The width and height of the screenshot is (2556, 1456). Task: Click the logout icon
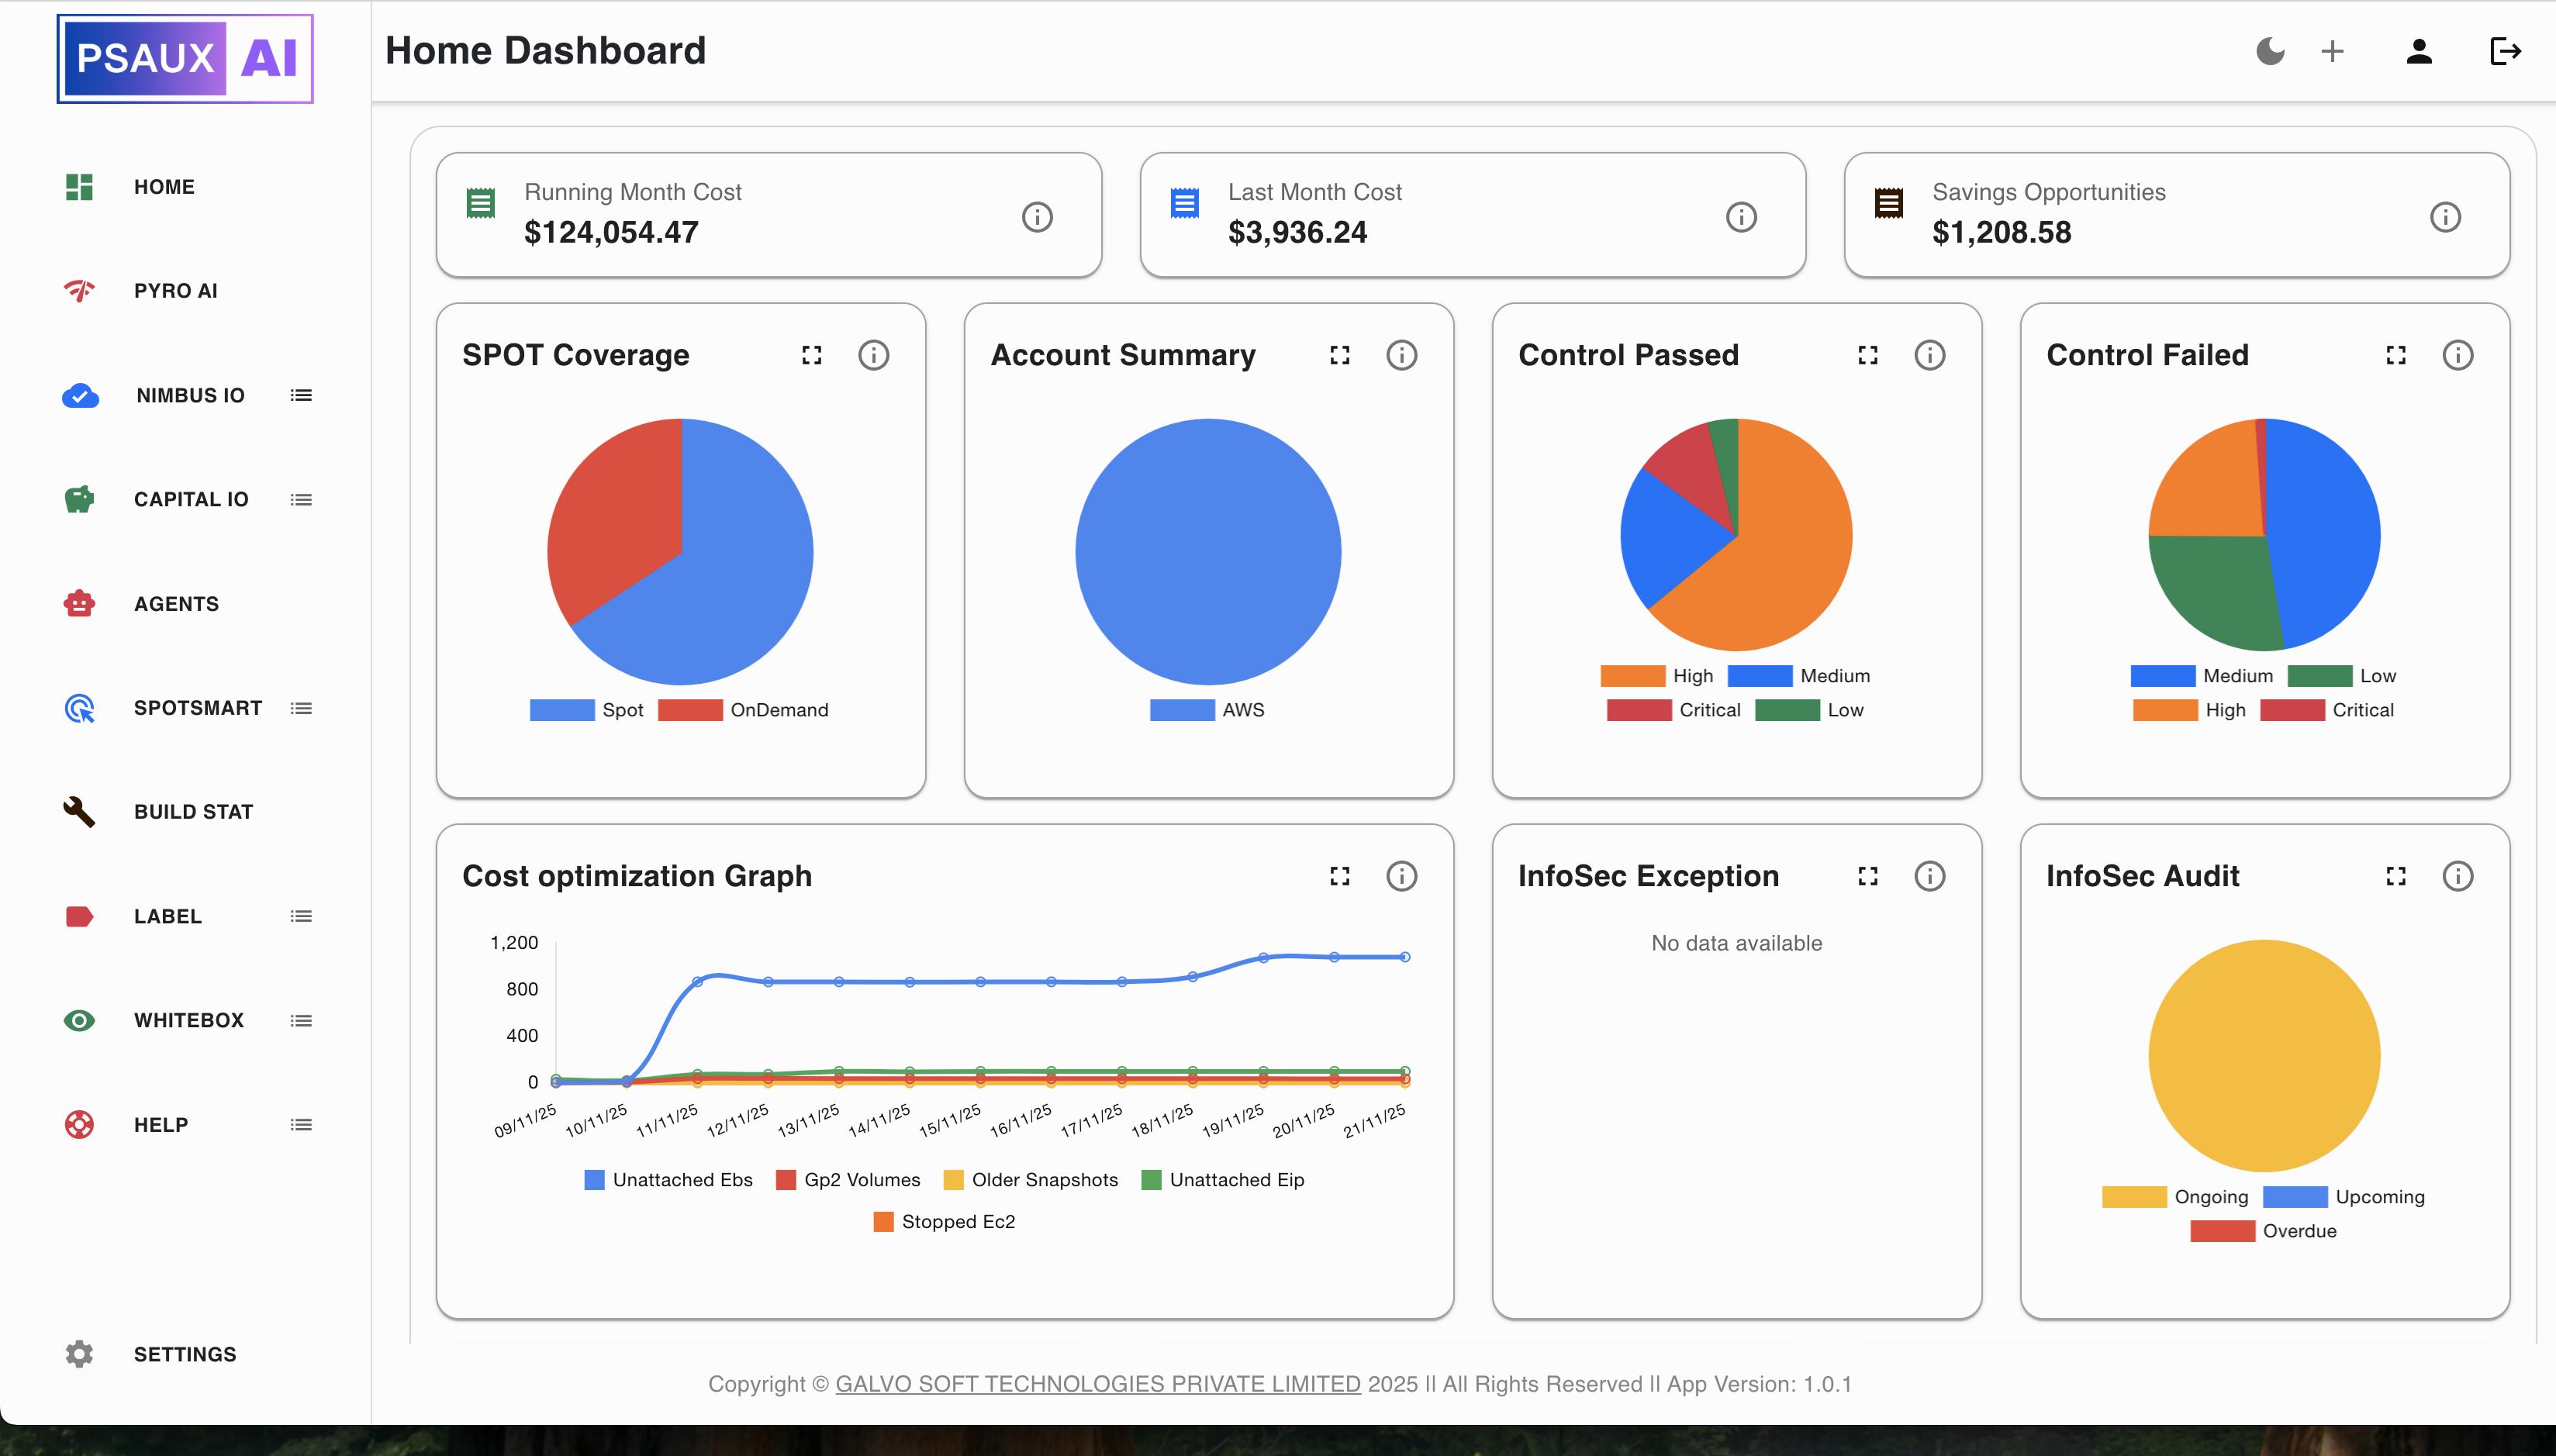[2505, 51]
